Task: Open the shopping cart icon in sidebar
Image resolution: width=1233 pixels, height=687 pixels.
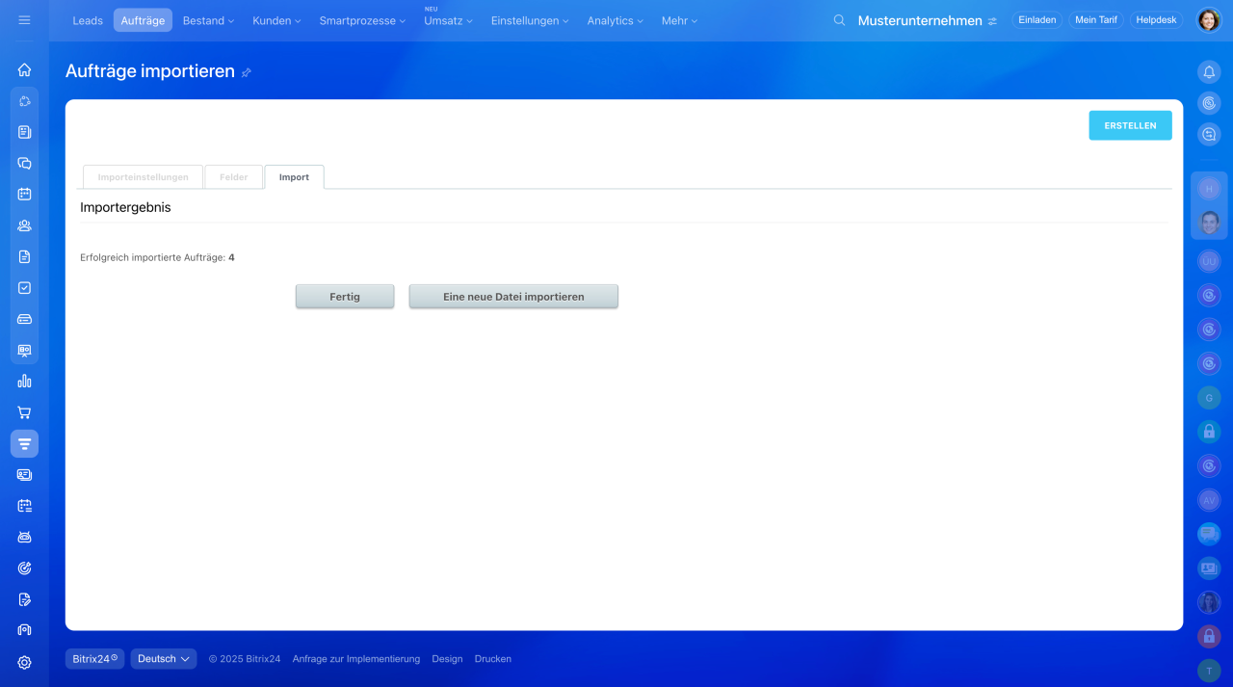Action: coord(24,412)
